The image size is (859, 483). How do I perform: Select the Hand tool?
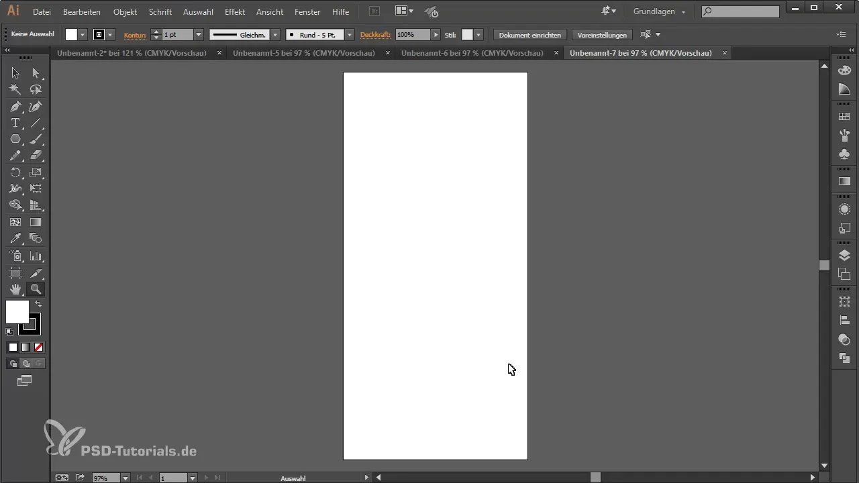[x=15, y=289]
